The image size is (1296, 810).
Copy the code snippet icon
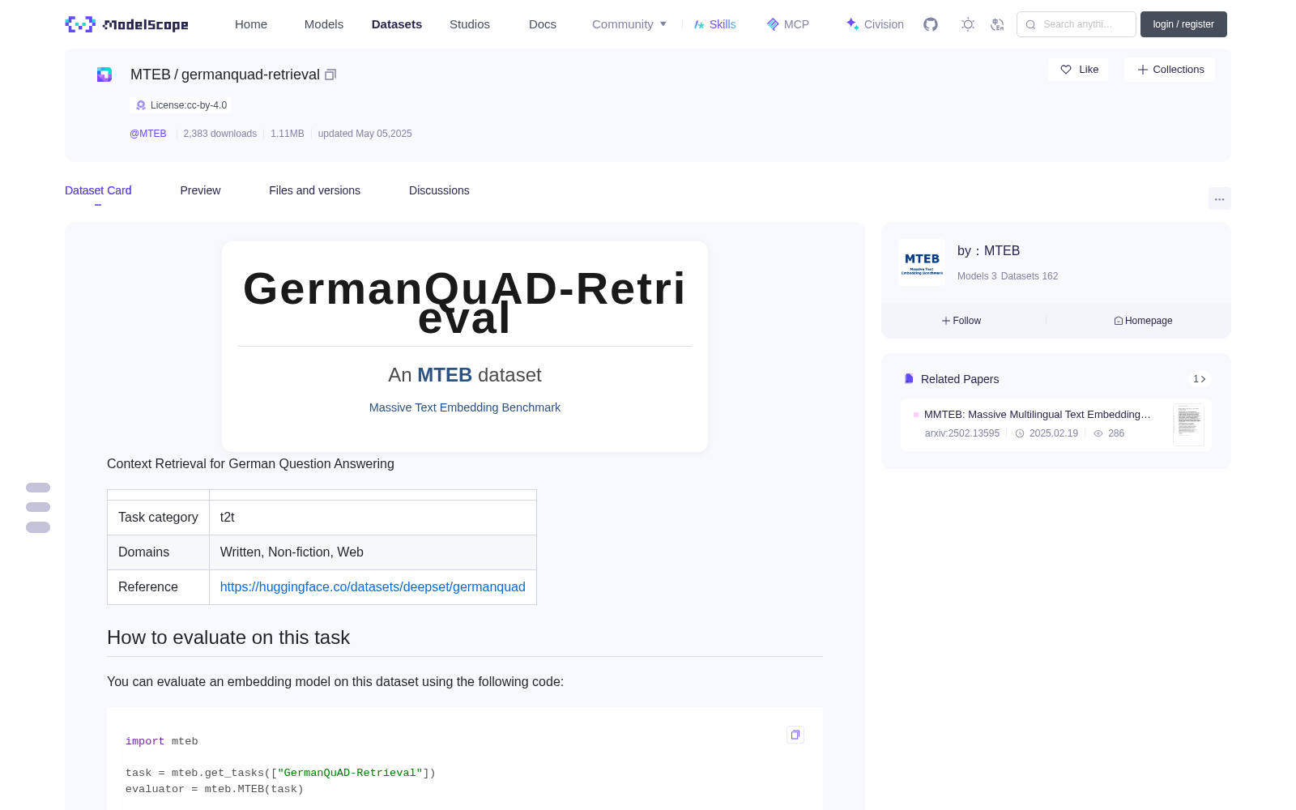[795, 735]
